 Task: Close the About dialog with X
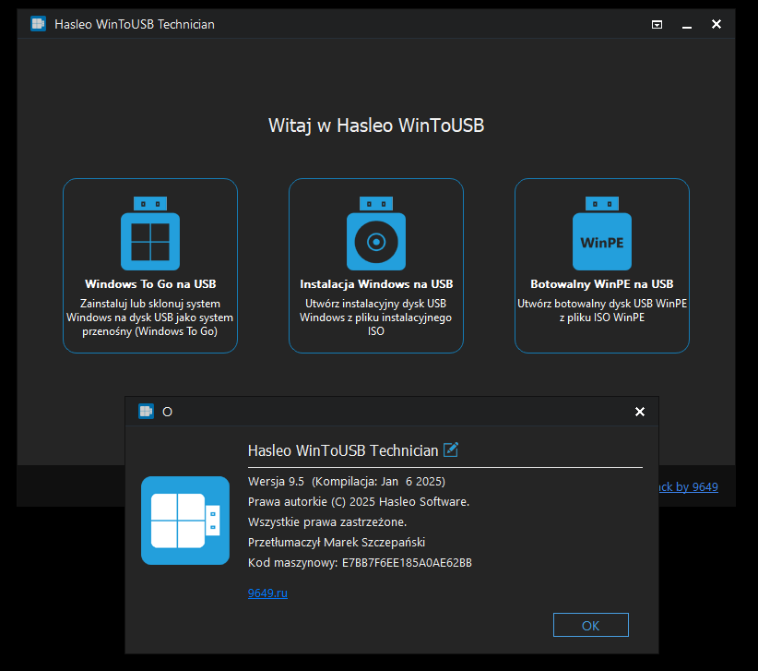tap(640, 412)
